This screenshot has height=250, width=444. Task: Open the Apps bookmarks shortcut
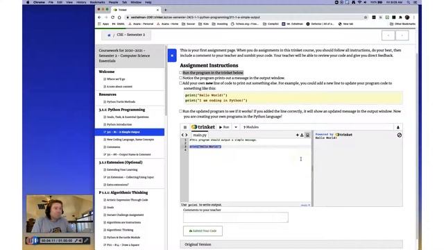103,24
